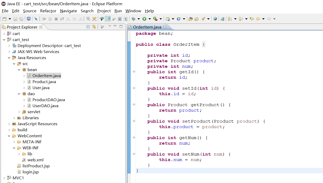
Task: Toggle Show Whitespace Characters
Action: [x=126, y=19]
